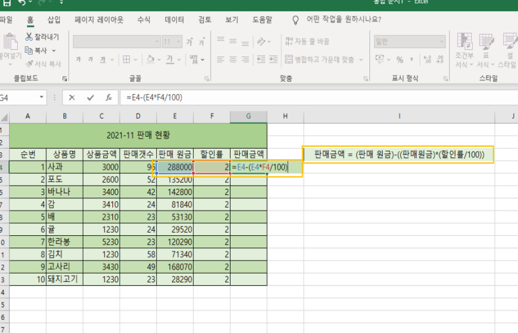
Task: Open the font name dropdown
Action: click(157, 42)
